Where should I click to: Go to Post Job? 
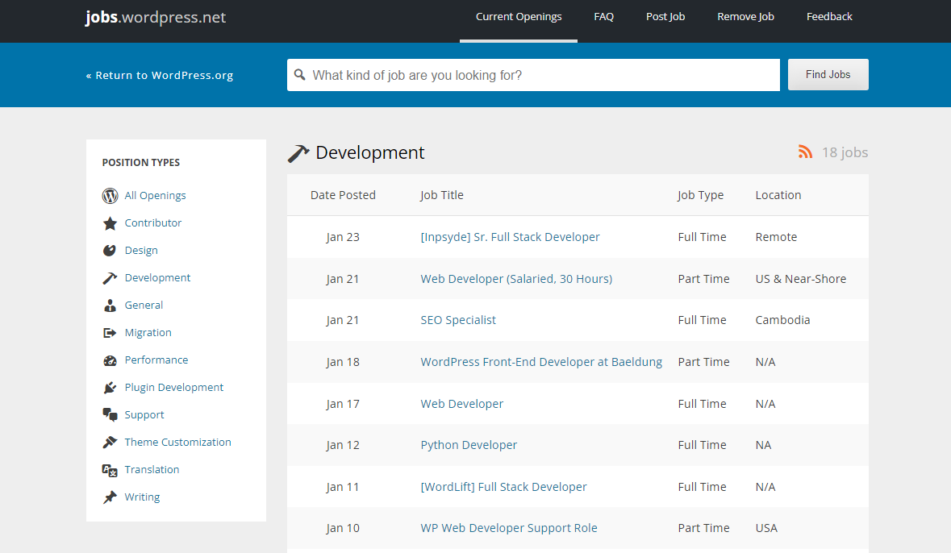[665, 16]
